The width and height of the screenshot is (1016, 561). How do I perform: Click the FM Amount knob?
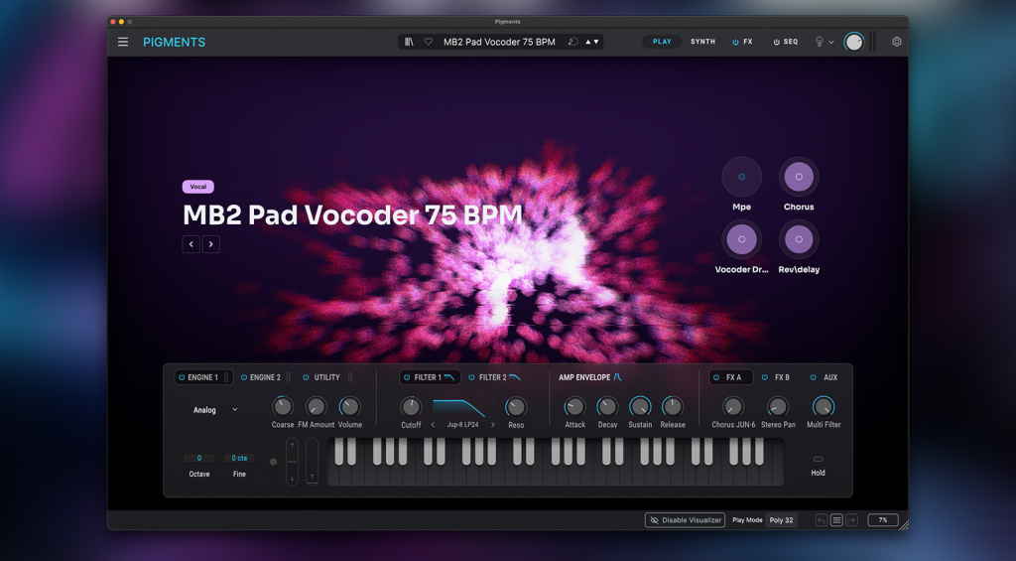(317, 407)
